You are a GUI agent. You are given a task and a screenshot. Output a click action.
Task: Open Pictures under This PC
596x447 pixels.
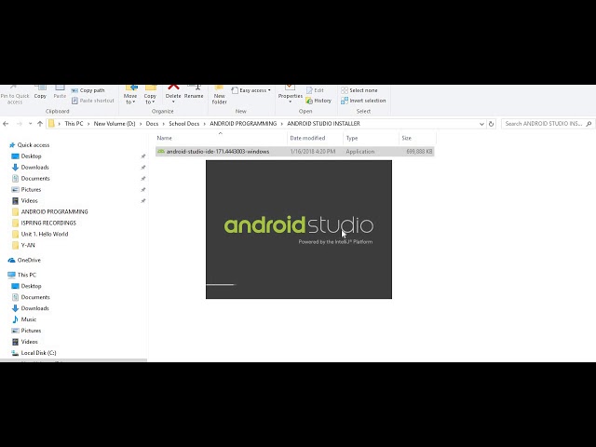click(x=31, y=331)
